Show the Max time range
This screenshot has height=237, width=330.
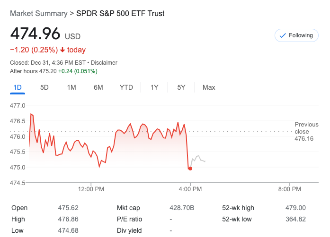(209, 87)
